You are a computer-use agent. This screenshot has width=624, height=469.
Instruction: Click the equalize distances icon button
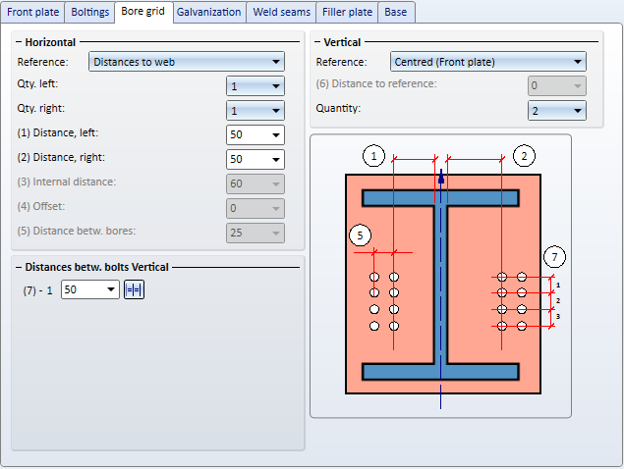coord(134,290)
